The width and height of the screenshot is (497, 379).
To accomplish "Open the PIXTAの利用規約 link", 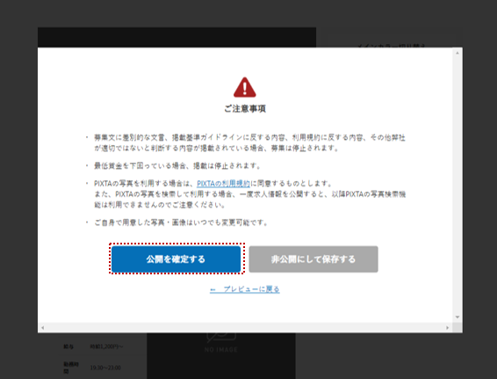I will pyautogui.click(x=223, y=183).
